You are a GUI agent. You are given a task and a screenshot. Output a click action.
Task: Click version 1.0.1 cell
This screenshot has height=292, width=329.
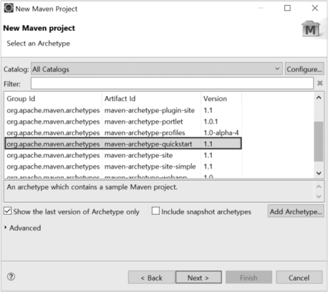211,121
